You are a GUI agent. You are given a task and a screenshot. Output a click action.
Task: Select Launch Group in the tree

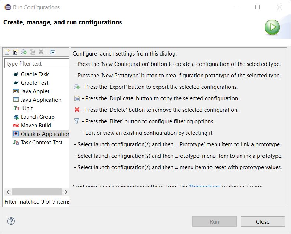pos(37,117)
